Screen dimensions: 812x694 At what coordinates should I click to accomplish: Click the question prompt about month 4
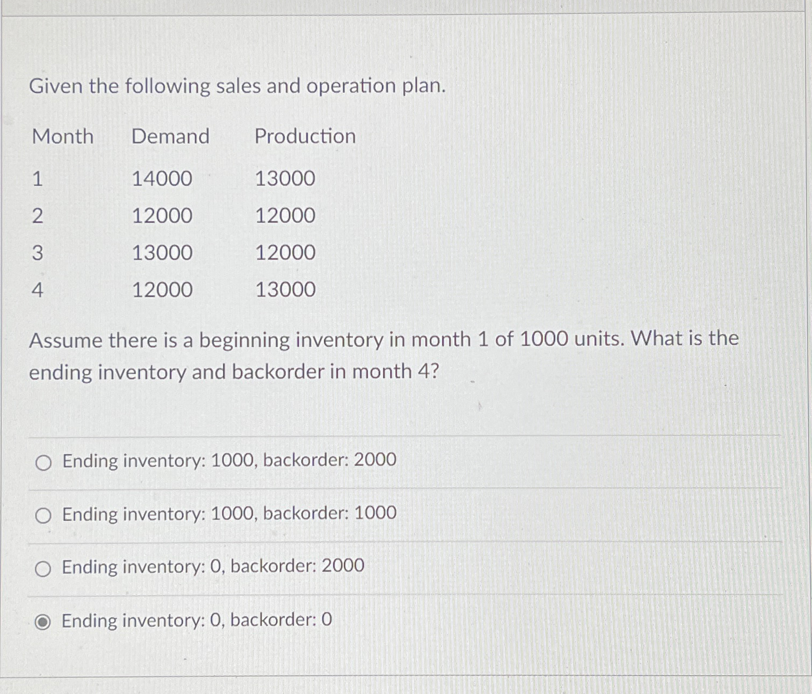[384, 355]
